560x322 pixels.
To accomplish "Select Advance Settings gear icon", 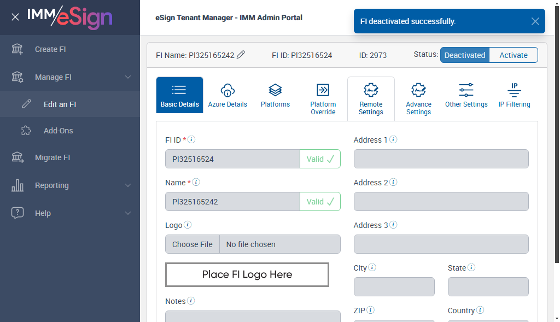I will 418,90.
